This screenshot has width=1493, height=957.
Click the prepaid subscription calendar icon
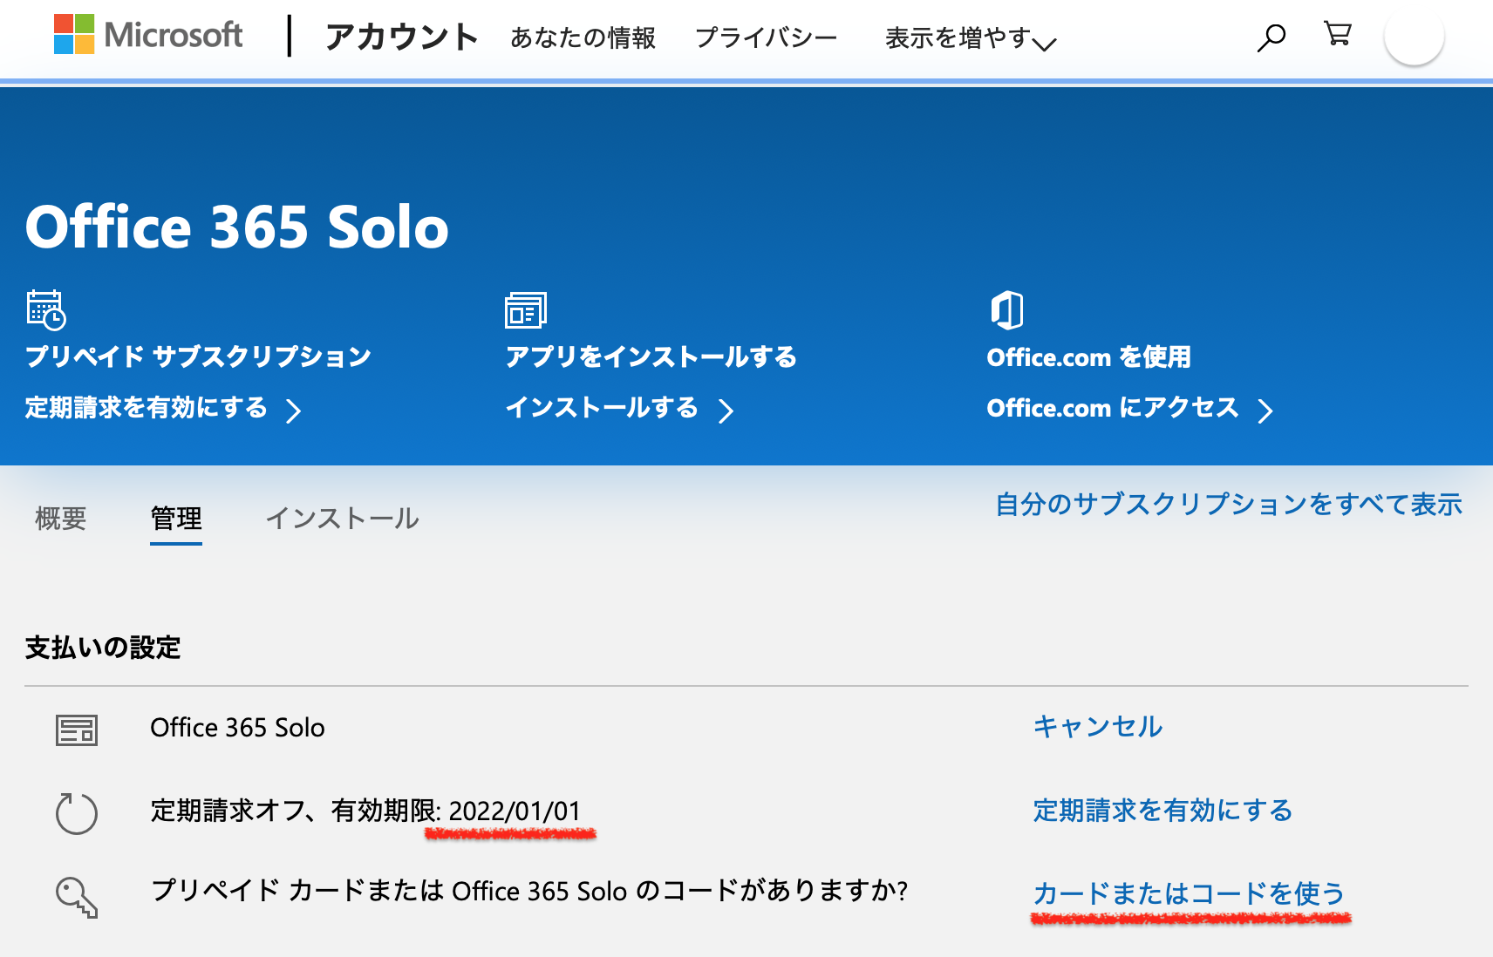[x=46, y=310]
